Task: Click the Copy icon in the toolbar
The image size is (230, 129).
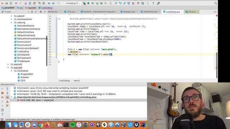Action: [30, 3]
